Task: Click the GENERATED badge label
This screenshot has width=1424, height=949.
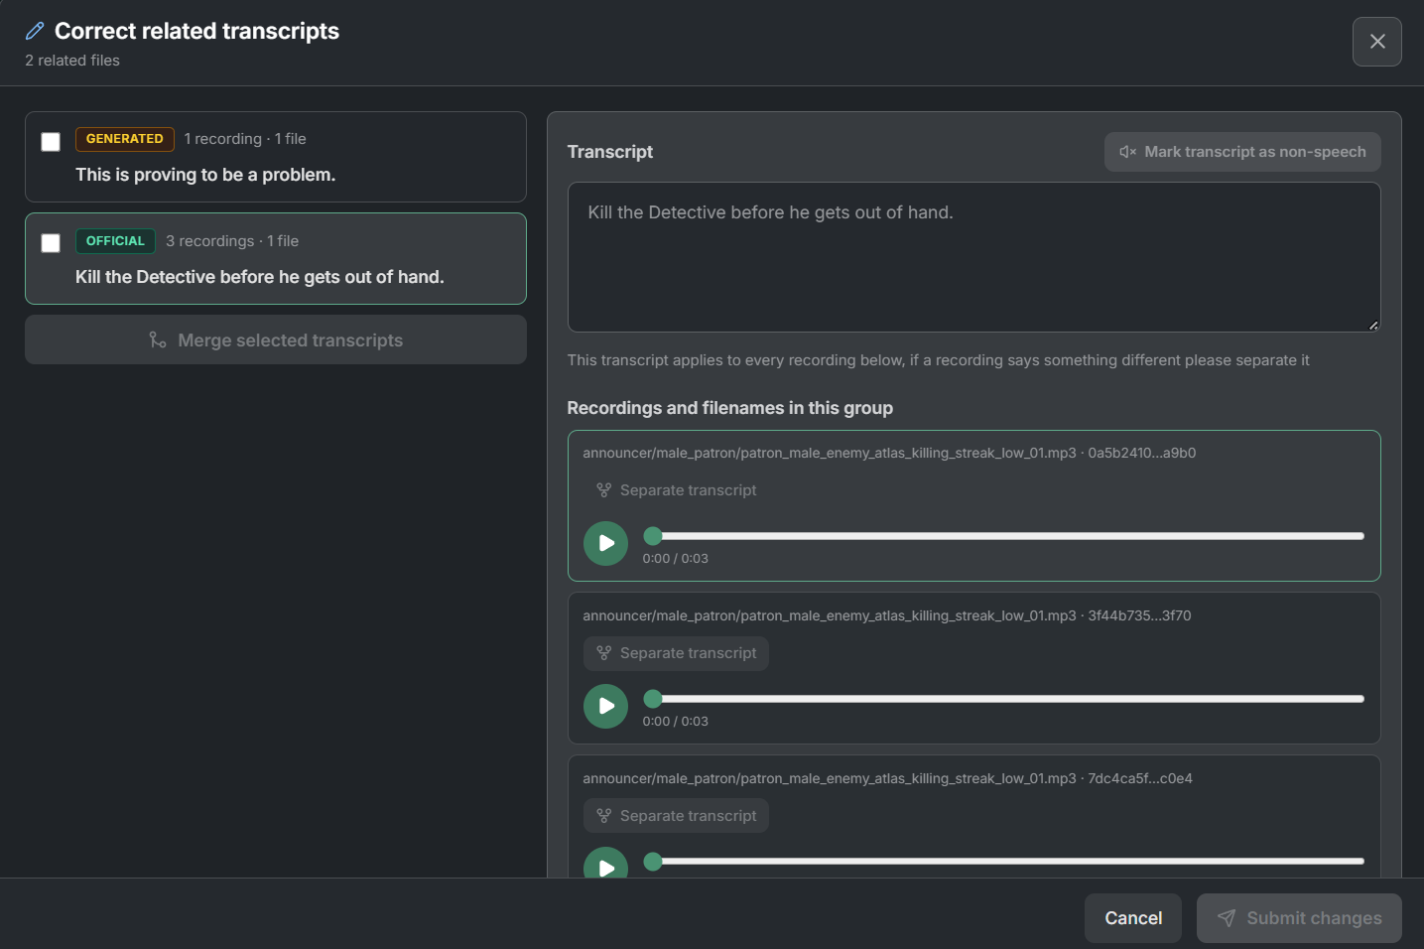Action: pos(125,139)
